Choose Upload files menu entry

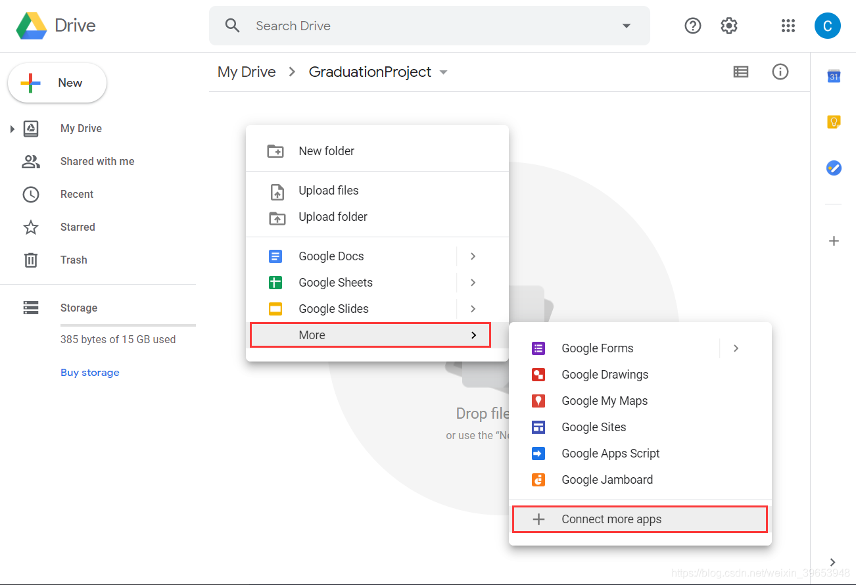coord(377,191)
